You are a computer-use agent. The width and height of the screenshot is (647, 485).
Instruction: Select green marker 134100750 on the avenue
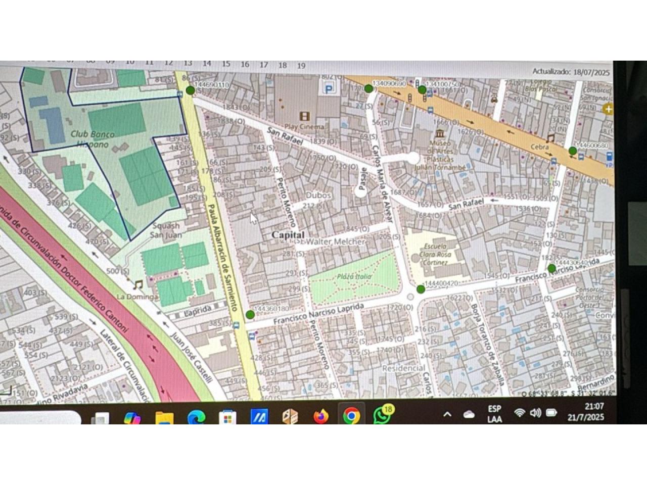[422, 90]
